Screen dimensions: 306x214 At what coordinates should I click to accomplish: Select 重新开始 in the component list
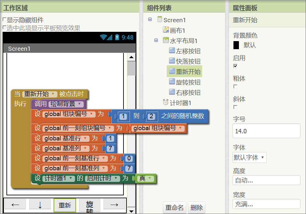188,72
